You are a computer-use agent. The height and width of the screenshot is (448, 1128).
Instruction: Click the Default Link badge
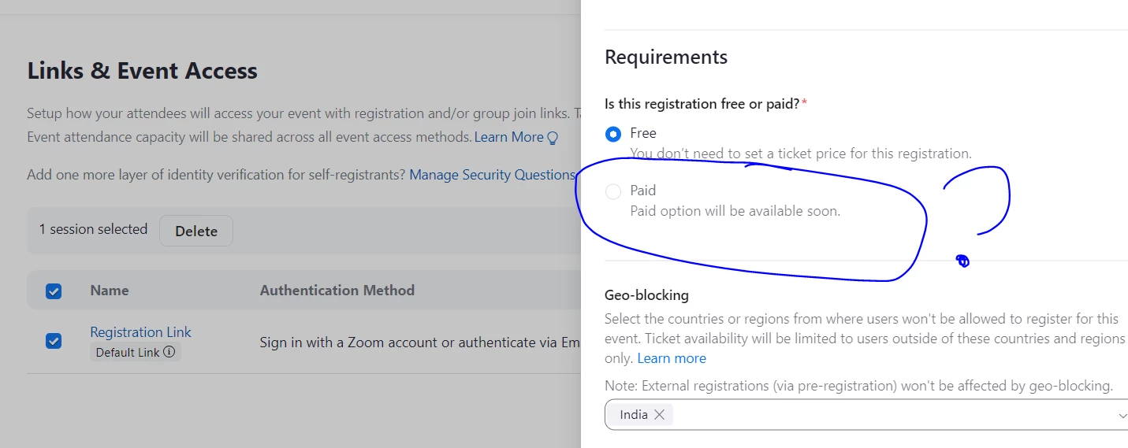[128, 353]
